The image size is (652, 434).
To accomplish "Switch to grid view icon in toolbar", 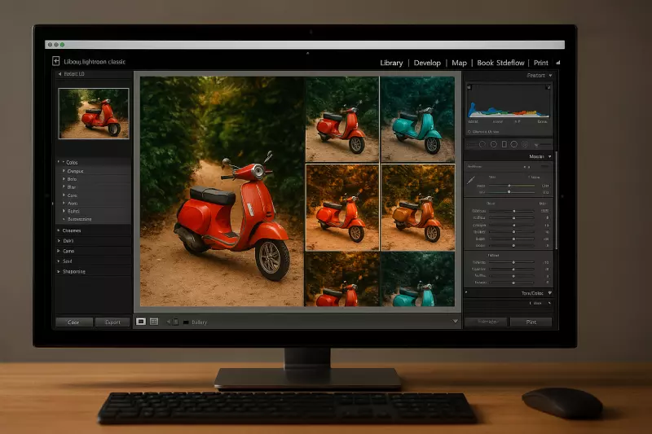I will point(154,322).
